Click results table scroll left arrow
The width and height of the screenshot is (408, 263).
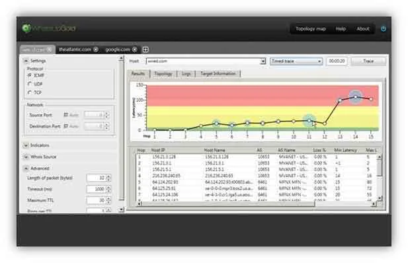[x=140, y=204]
